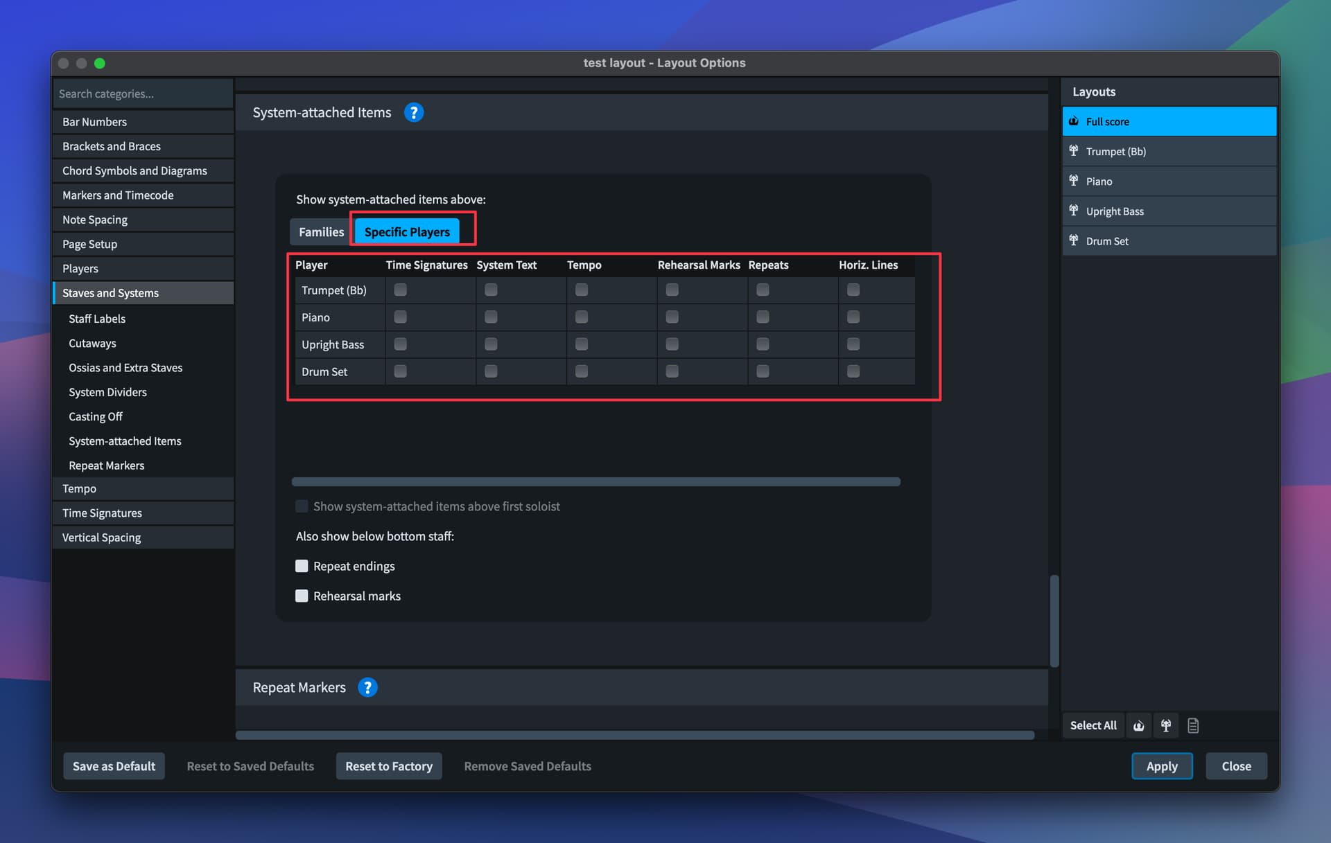
Task: Select all part layouts icon
Action: coord(1166,725)
